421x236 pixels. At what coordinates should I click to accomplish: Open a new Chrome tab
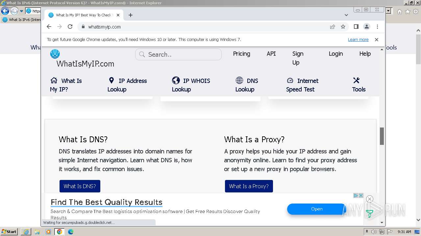coord(131,15)
